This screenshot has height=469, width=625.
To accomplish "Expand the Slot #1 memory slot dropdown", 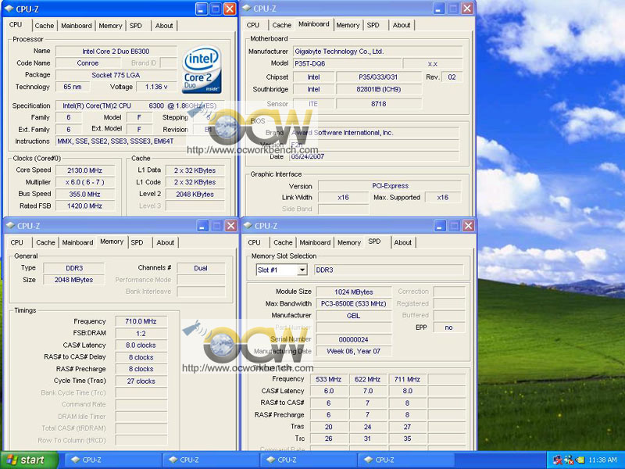I will (302, 270).
